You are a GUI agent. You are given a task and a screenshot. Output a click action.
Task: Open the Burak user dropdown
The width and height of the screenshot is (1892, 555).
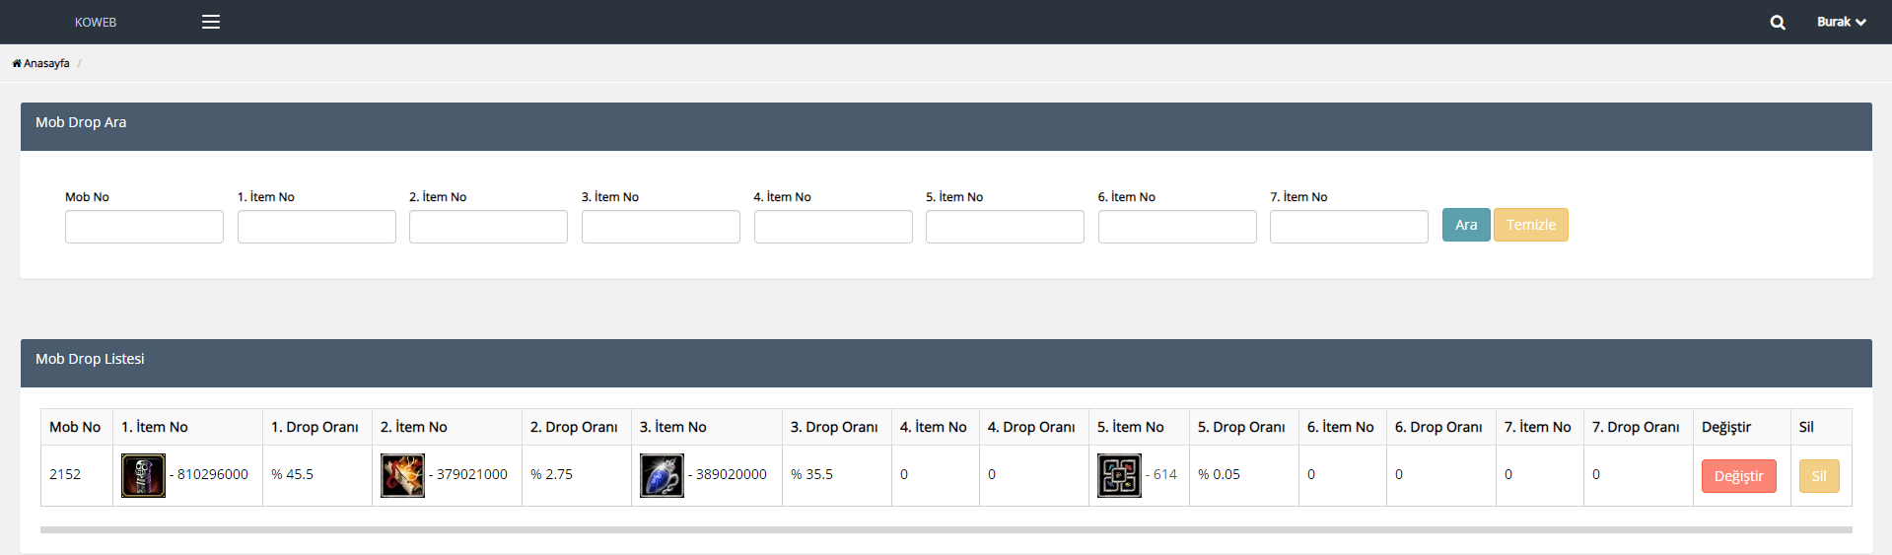click(x=1841, y=22)
